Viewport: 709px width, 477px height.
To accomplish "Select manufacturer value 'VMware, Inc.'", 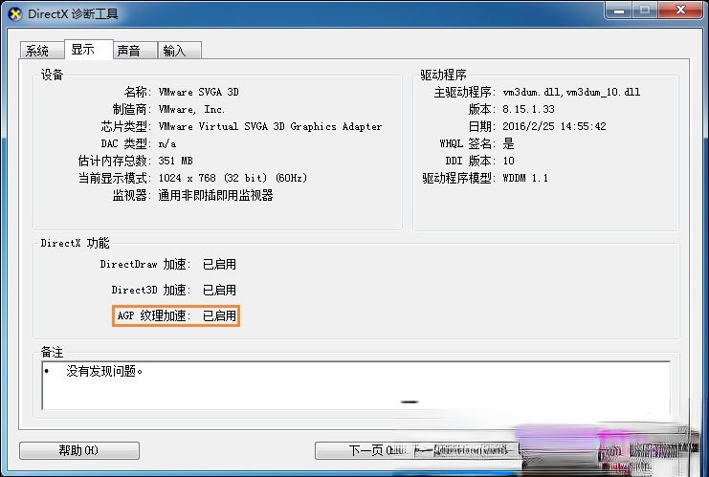I will coord(191,109).
